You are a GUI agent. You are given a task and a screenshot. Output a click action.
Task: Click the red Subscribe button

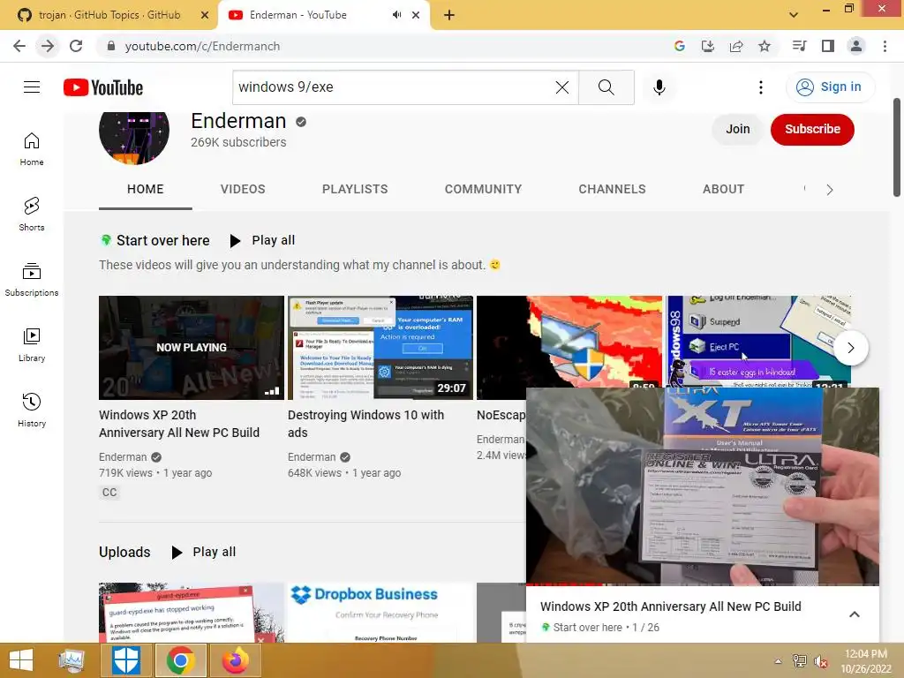click(x=812, y=129)
